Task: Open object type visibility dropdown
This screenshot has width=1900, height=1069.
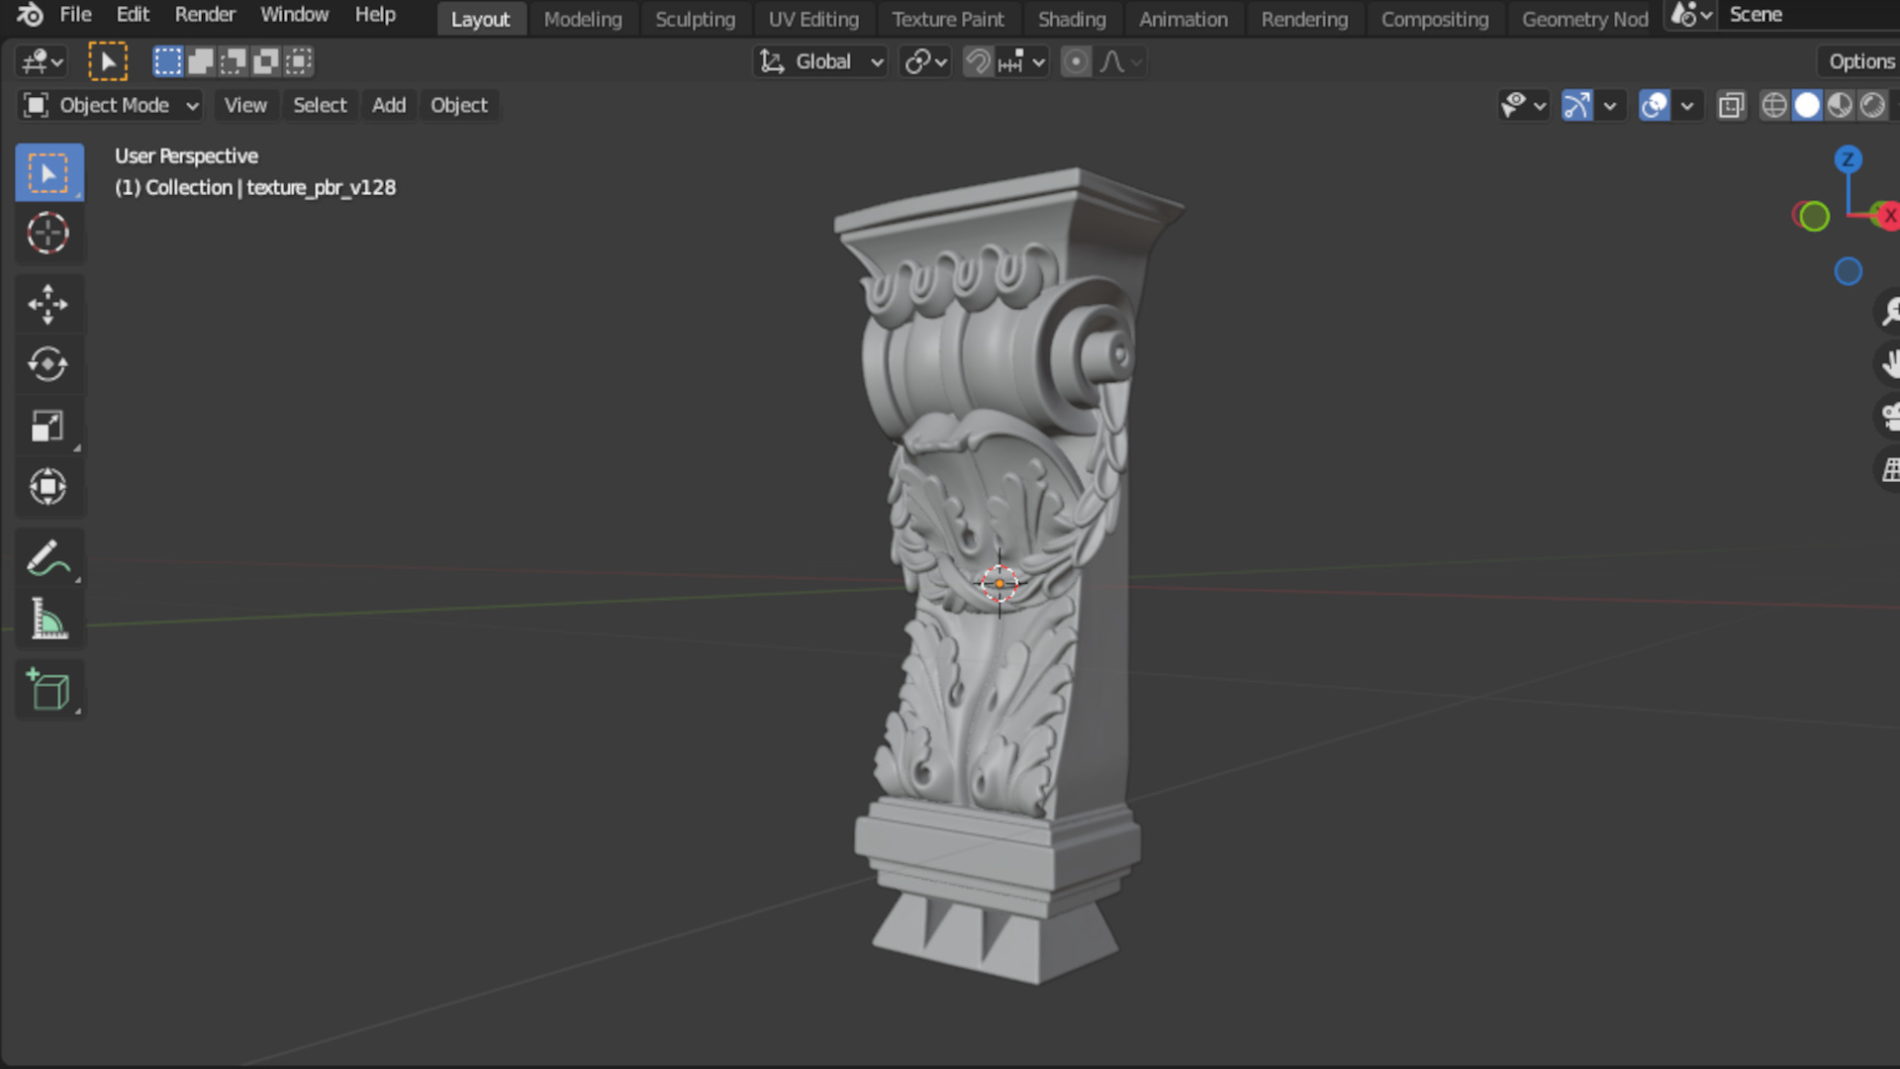Action: click(1523, 105)
